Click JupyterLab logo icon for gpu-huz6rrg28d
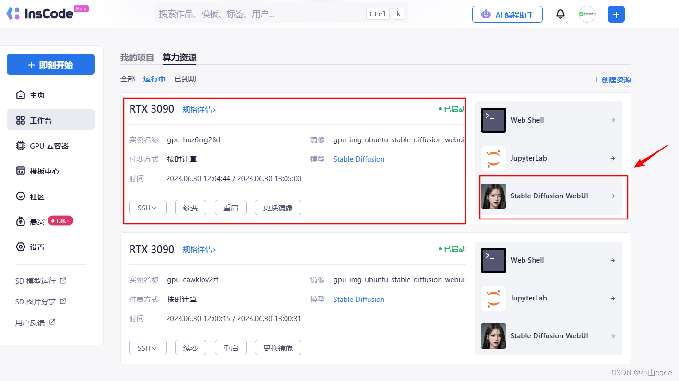The height and width of the screenshot is (381, 679). [493, 158]
